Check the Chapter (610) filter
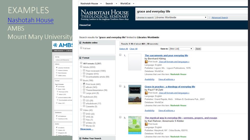 coord(84,73)
